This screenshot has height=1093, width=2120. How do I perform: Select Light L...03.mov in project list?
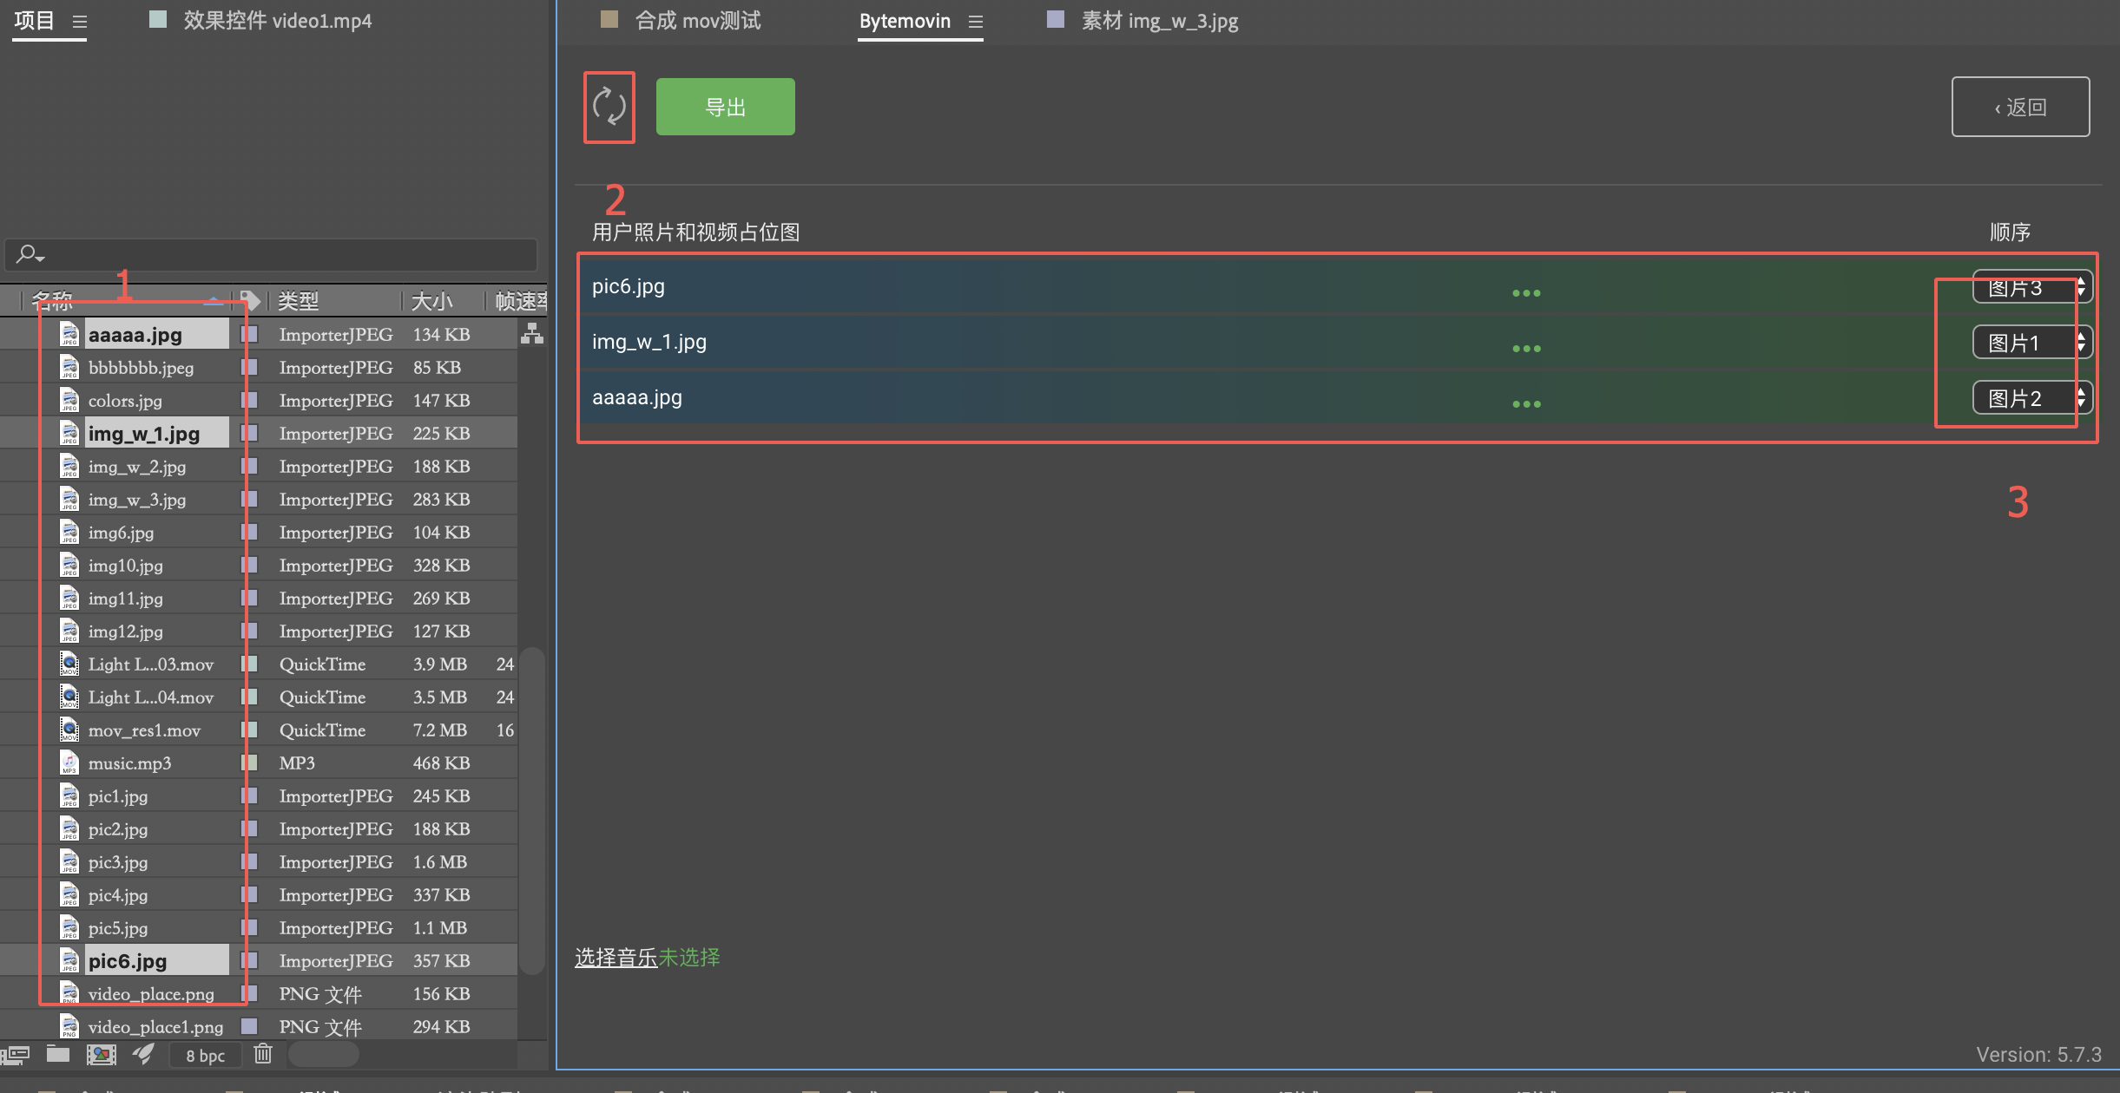tap(151, 664)
